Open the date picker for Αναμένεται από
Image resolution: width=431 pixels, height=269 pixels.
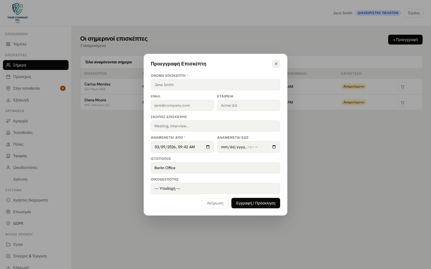pyautogui.click(x=208, y=147)
